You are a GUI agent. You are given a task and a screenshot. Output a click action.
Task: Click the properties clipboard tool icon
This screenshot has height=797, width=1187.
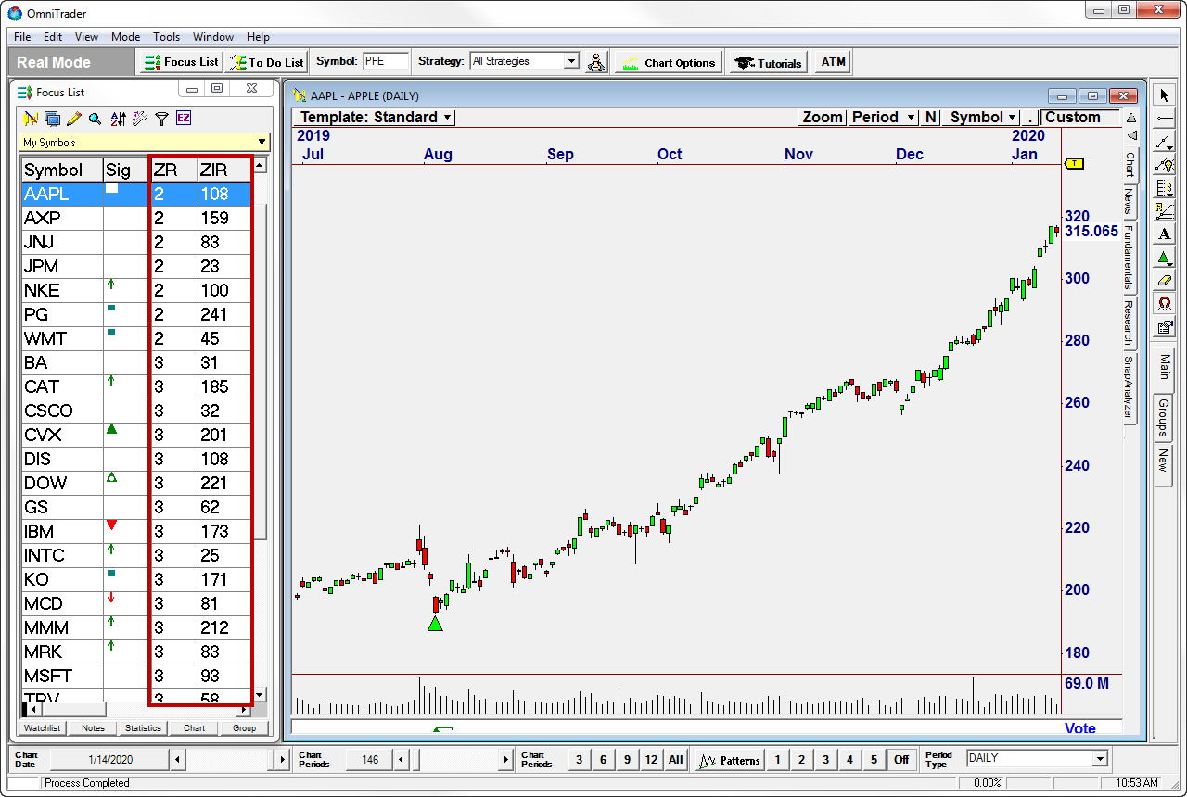pos(1165,327)
